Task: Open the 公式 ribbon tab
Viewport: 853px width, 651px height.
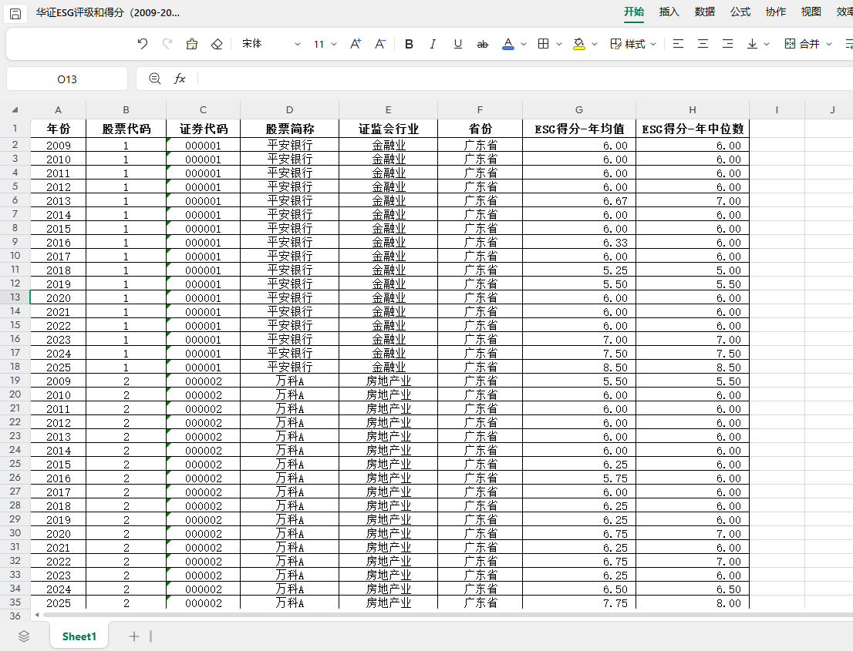Action: (x=740, y=12)
